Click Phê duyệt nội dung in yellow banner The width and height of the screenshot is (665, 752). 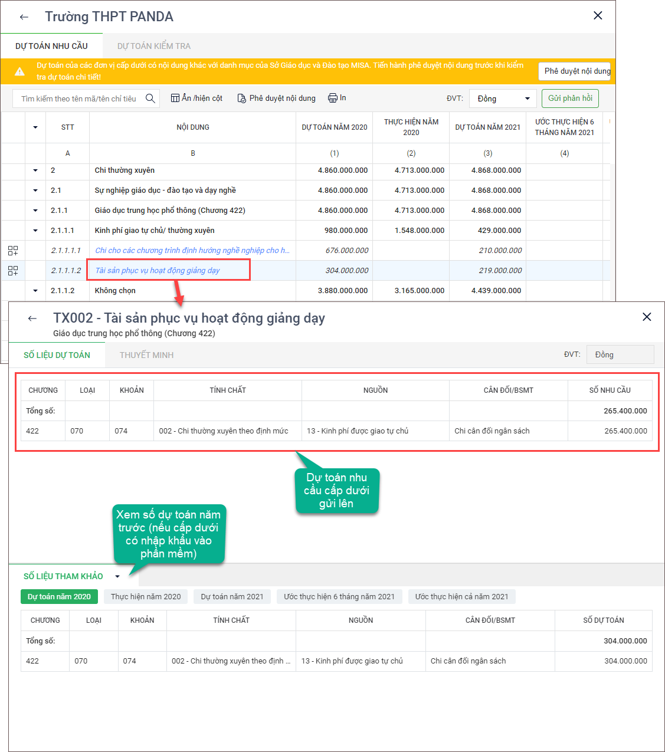point(576,71)
